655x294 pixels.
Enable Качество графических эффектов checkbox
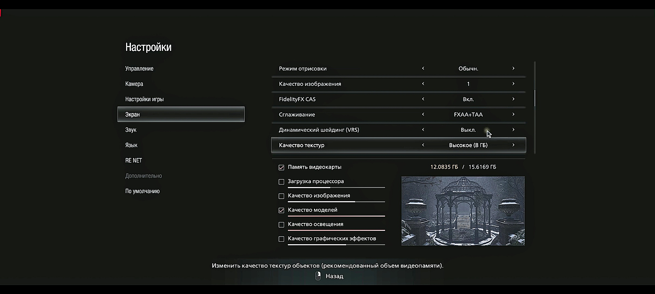[x=281, y=239]
